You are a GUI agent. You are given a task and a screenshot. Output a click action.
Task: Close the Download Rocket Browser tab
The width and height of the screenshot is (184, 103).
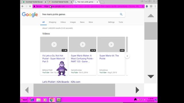pos(45,2)
